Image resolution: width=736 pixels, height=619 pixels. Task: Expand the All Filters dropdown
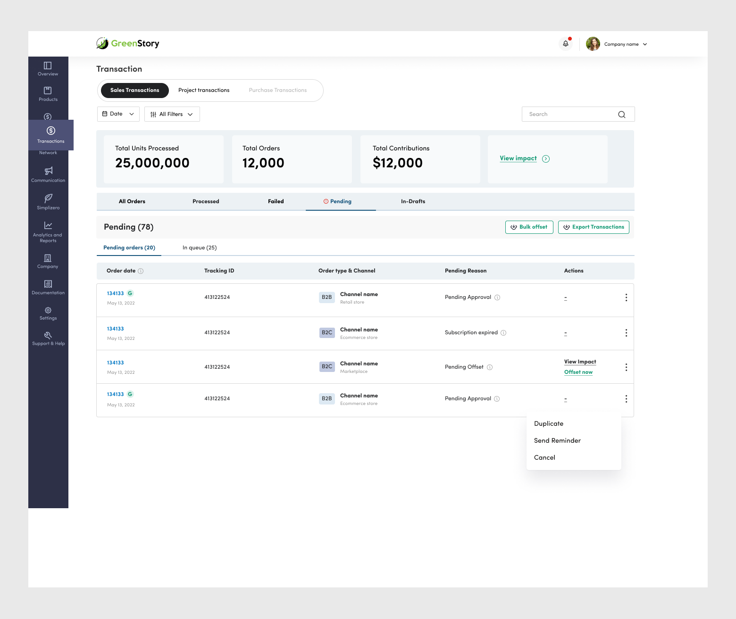(172, 114)
